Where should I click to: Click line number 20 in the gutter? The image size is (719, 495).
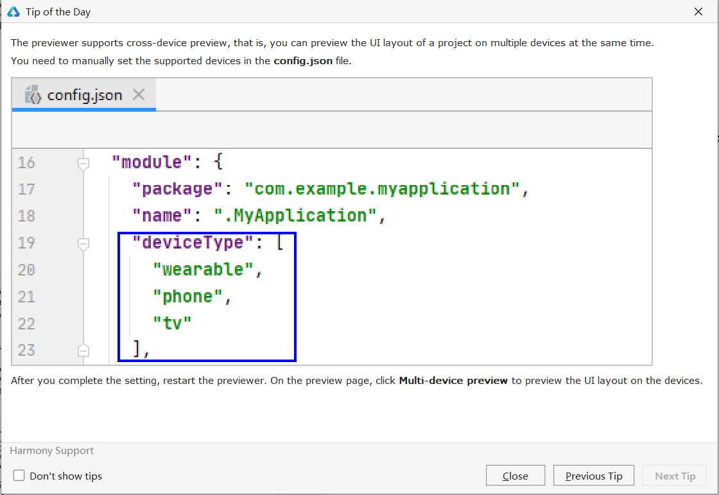pyautogui.click(x=26, y=269)
